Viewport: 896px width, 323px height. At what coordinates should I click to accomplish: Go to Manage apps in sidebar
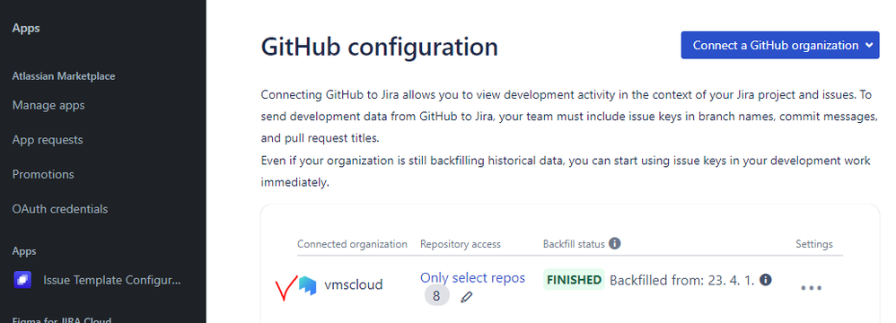48,105
